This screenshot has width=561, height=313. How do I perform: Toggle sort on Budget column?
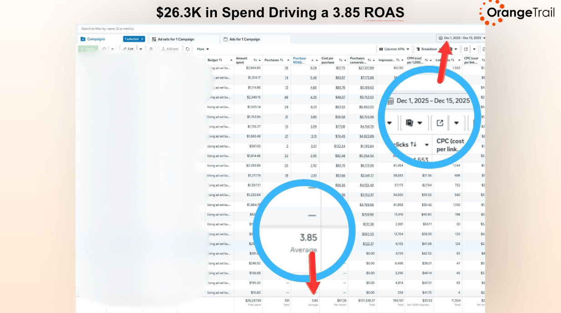coord(220,60)
